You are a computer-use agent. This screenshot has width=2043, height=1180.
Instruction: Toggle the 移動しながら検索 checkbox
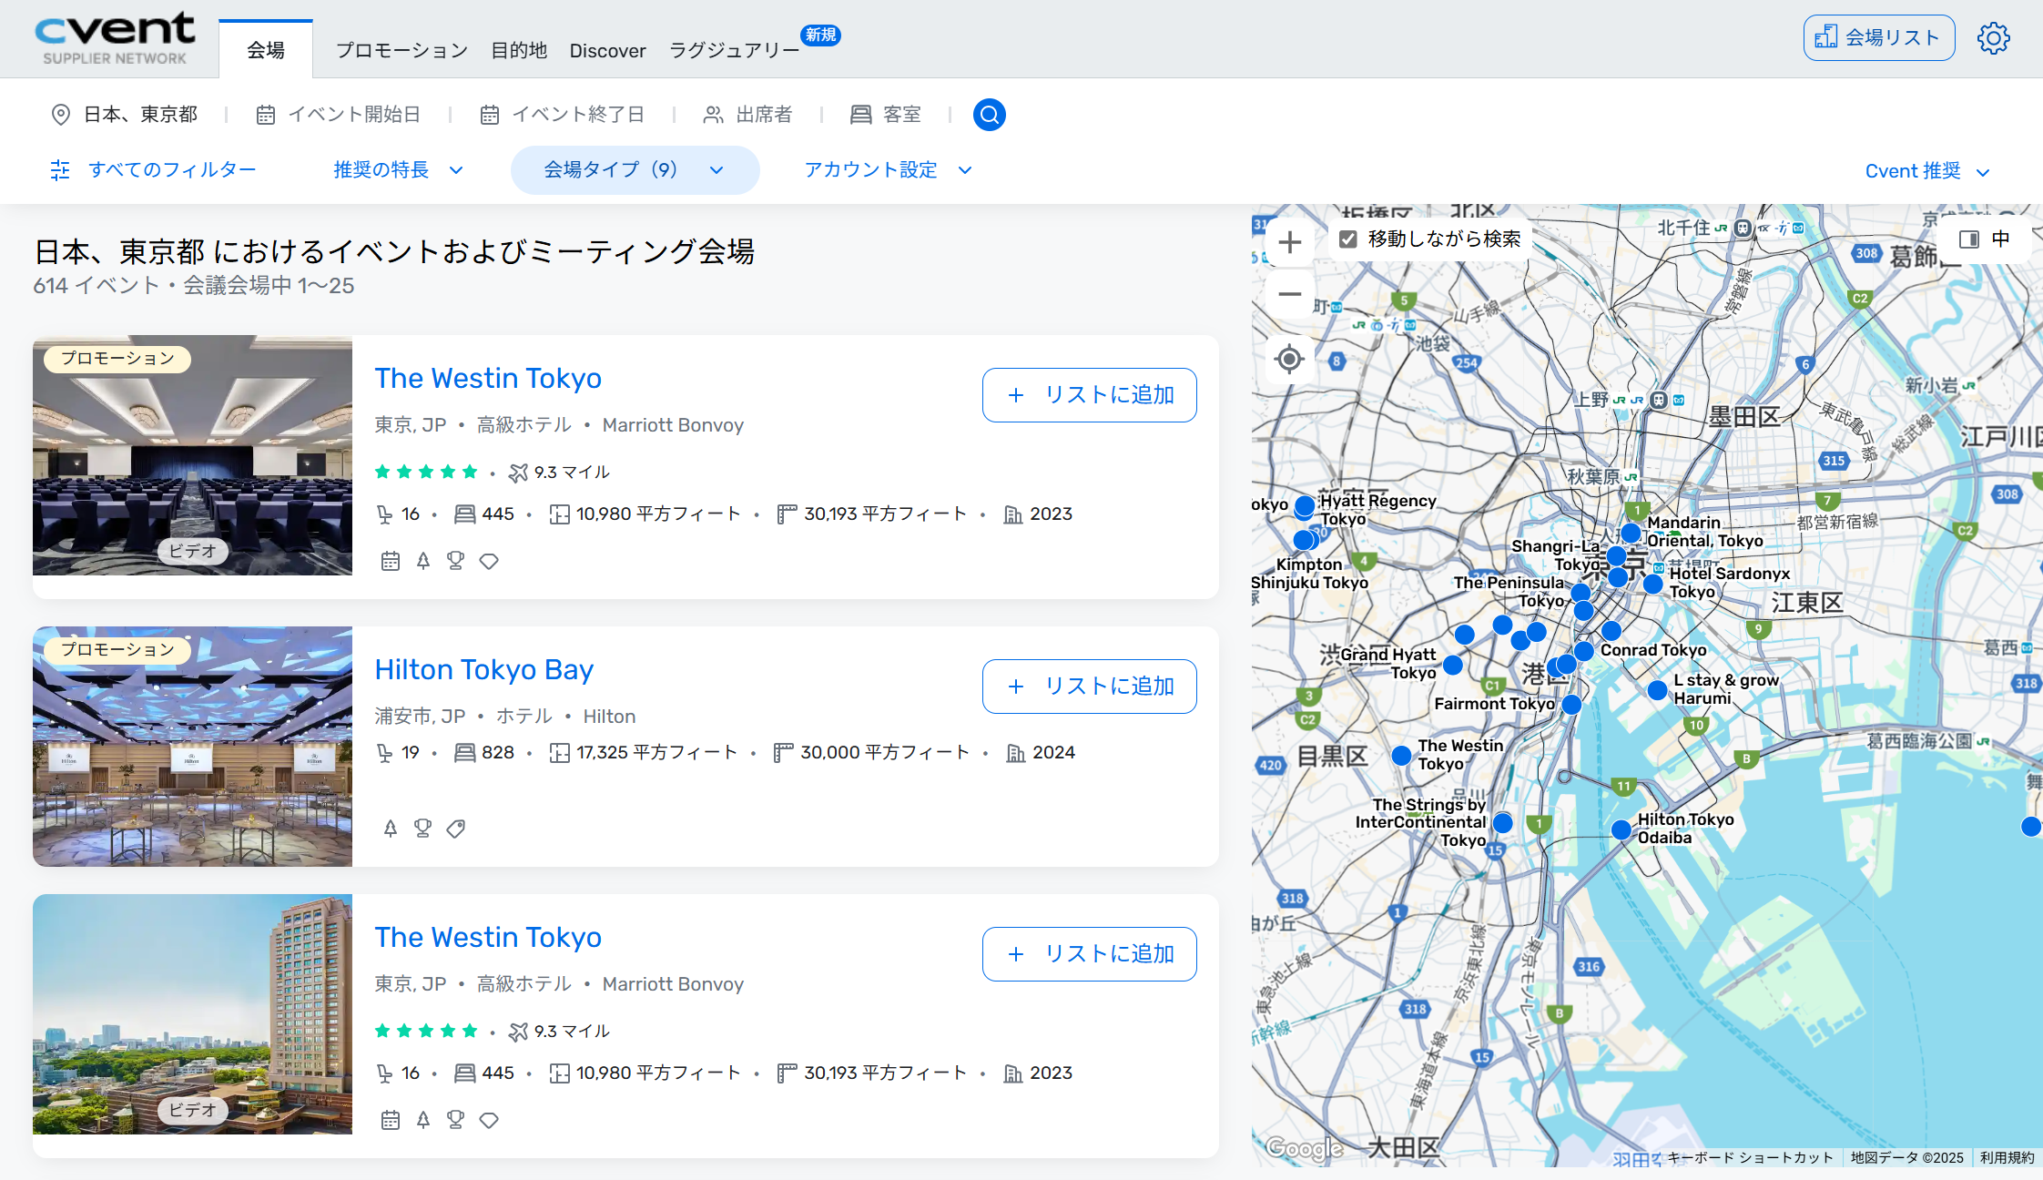point(1348,239)
